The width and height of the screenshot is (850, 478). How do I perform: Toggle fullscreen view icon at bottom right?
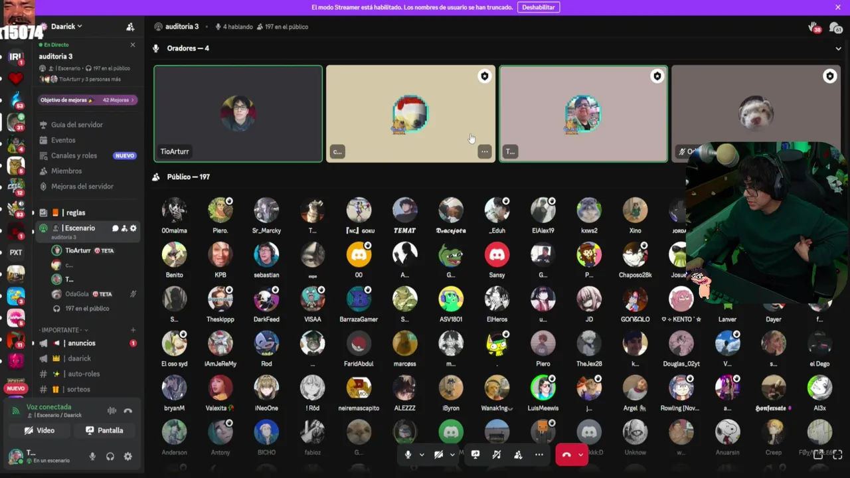tap(838, 455)
